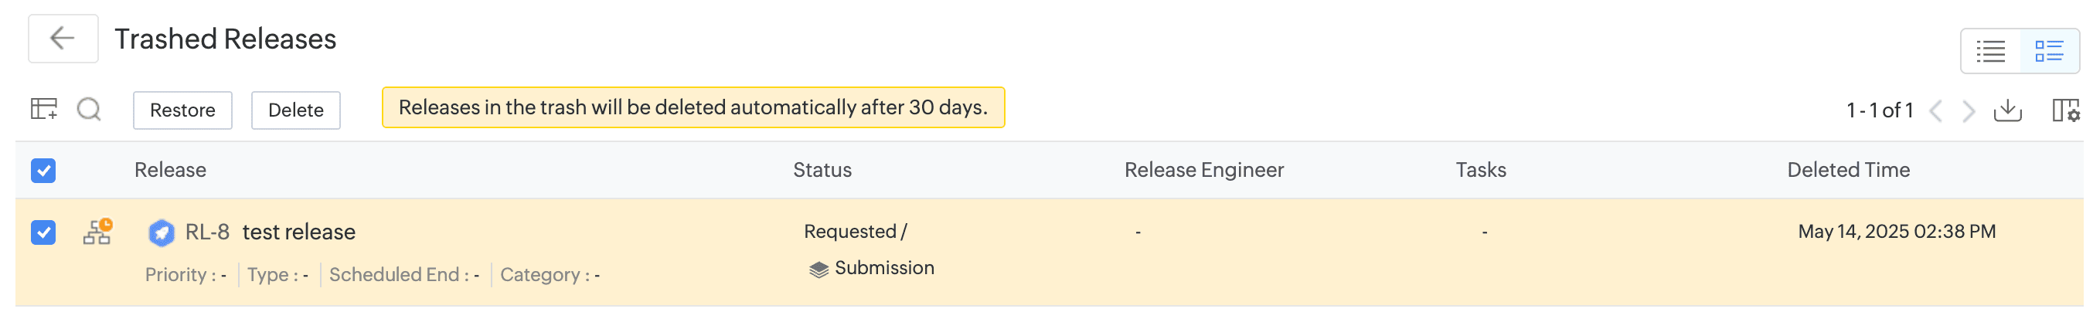
Task: Open the table view settings icon
Action: coord(44,109)
